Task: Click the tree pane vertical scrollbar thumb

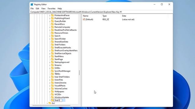Action: [x=79, y=73]
